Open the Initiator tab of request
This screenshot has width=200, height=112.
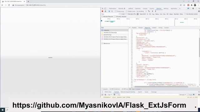pyautogui.click(x=154, y=28)
